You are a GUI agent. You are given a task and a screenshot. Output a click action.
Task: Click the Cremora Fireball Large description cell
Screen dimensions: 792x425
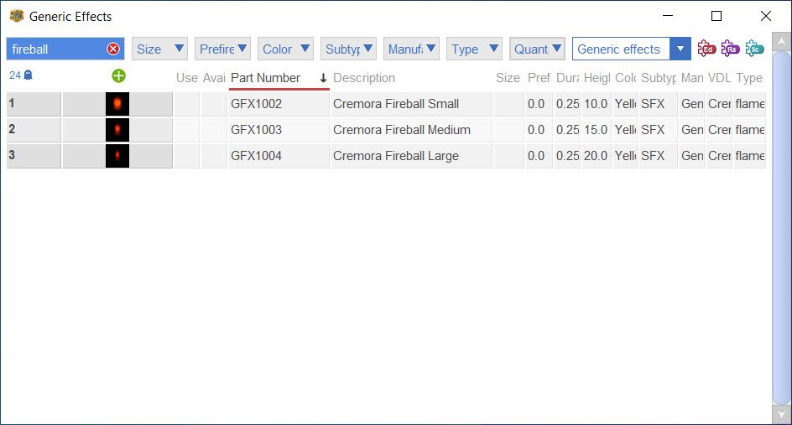coord(396,156)
